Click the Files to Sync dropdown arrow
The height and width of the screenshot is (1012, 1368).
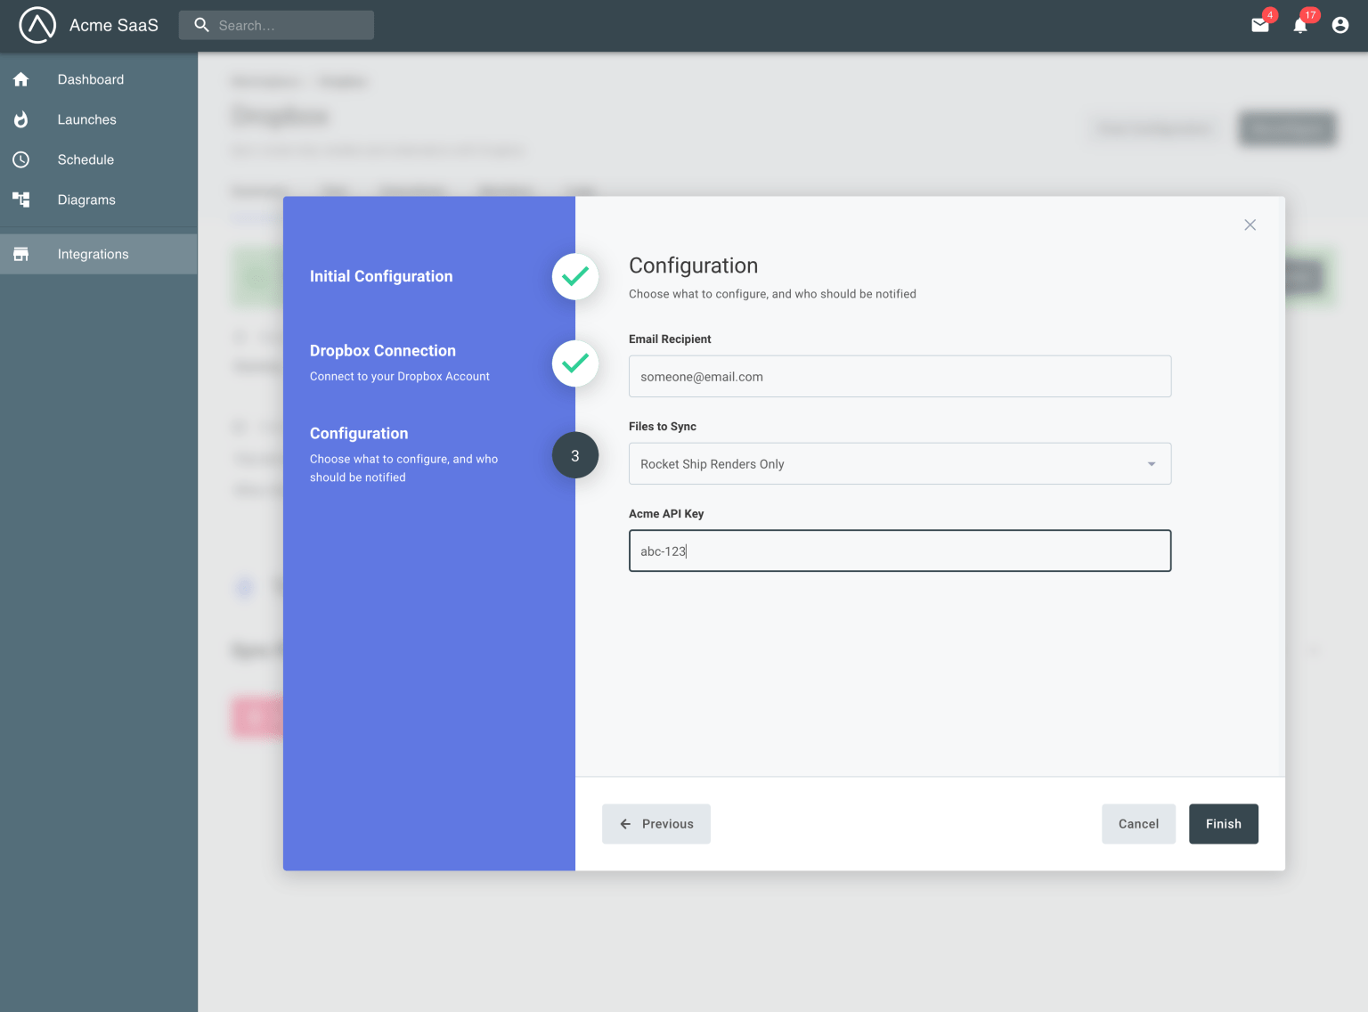tap(1152, 464)
